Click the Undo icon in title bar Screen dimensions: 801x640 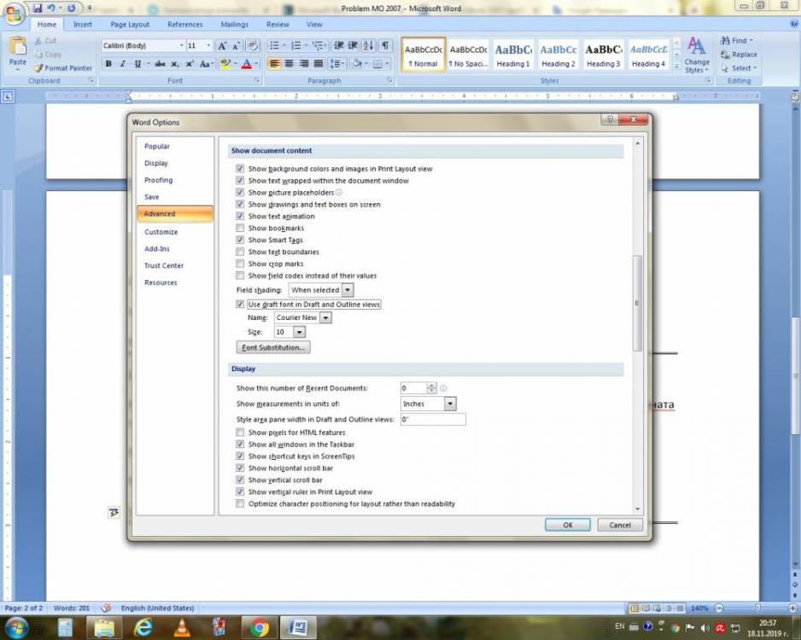(51, 9)
